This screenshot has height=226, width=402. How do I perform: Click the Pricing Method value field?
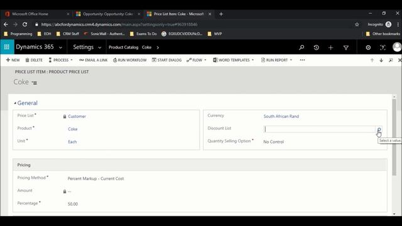click(x=95, y=178)
